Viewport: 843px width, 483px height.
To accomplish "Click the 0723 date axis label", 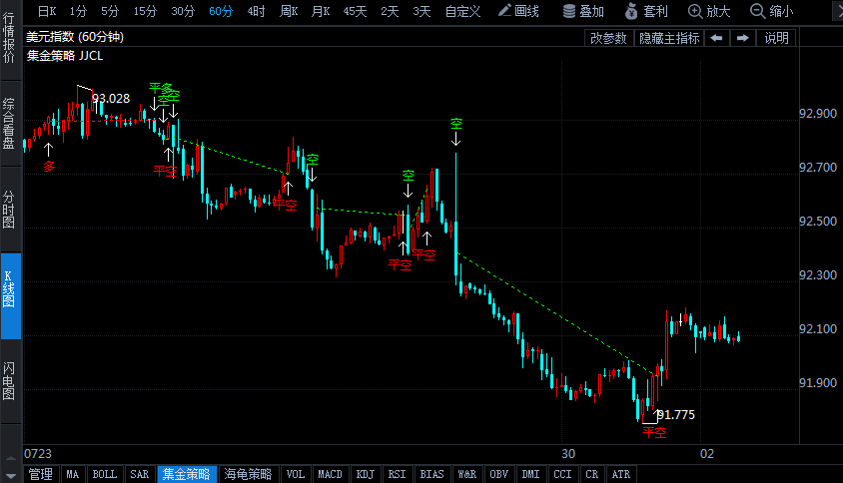I will coord(38,453).
